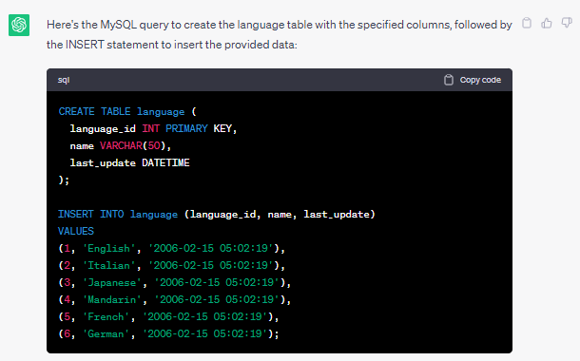This screenshot has height=361, width=580.
Task: Click the CREATE TABLE language line
Action: (127, 111)
